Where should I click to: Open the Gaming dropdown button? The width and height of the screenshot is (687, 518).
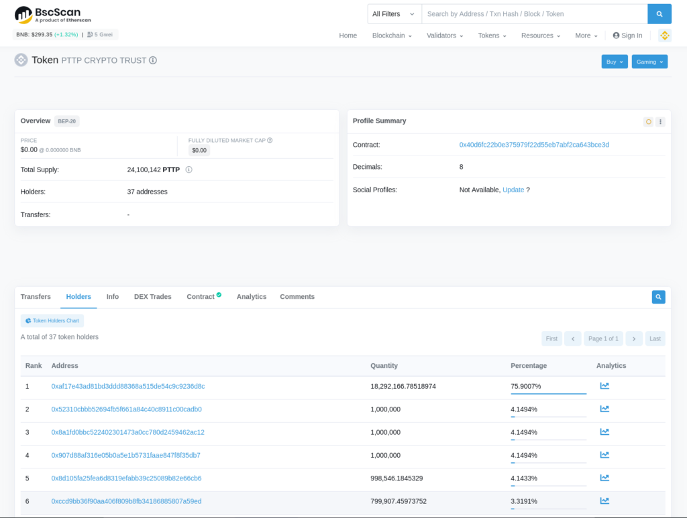tap(649, 62)
